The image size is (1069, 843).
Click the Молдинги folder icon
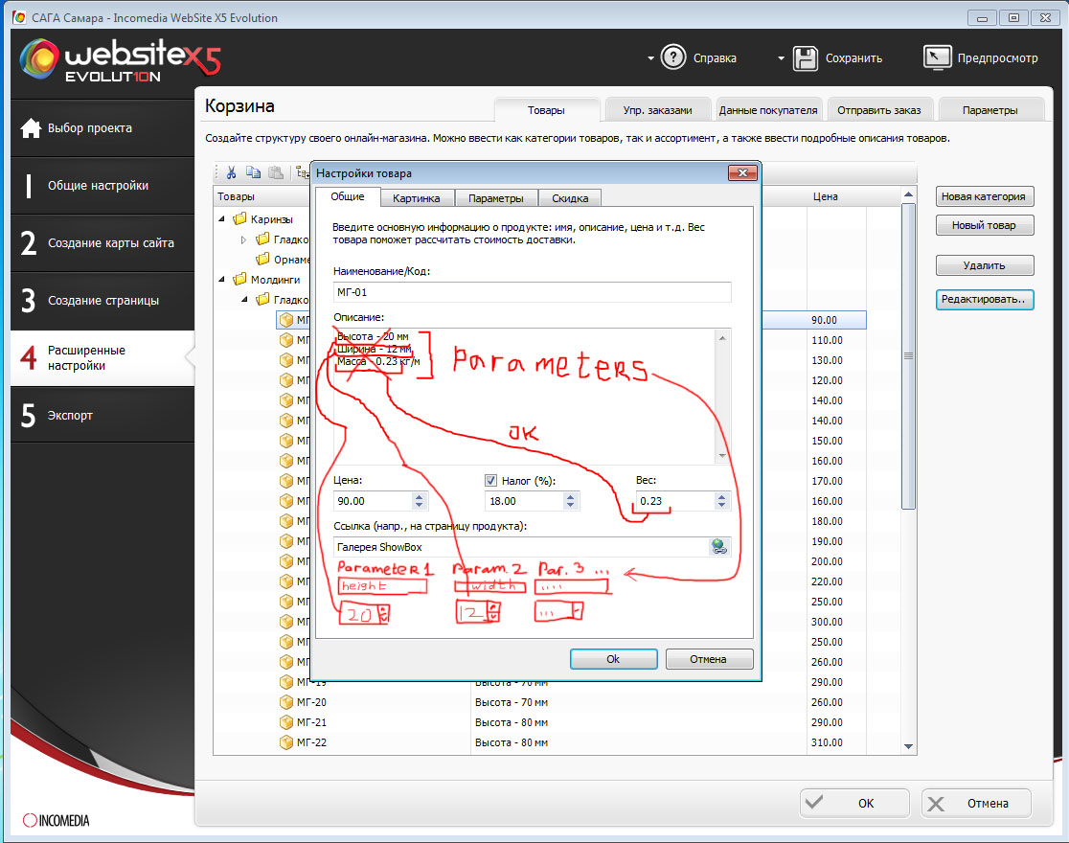click(x=239, y=279)
